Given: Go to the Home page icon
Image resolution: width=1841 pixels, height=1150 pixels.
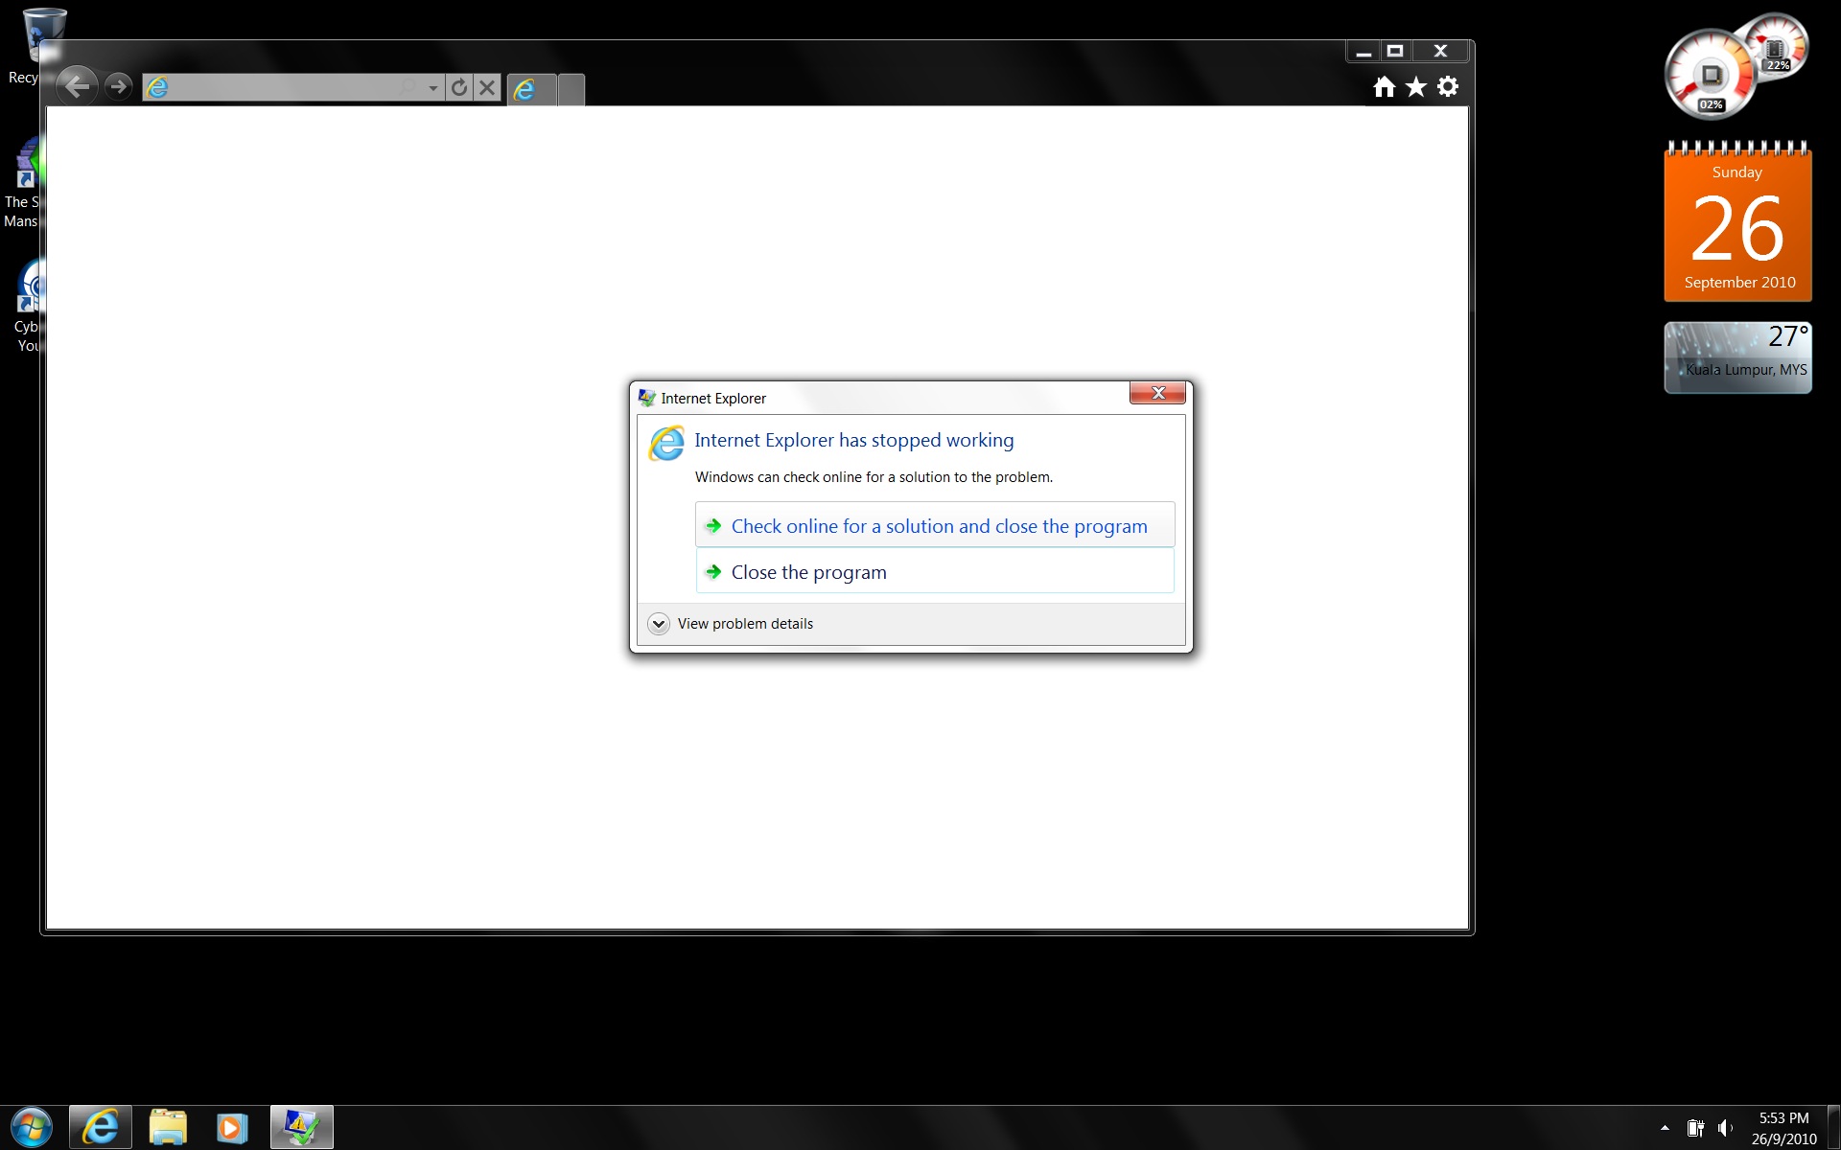Looking at the screenshot, I should (1384, 87).
